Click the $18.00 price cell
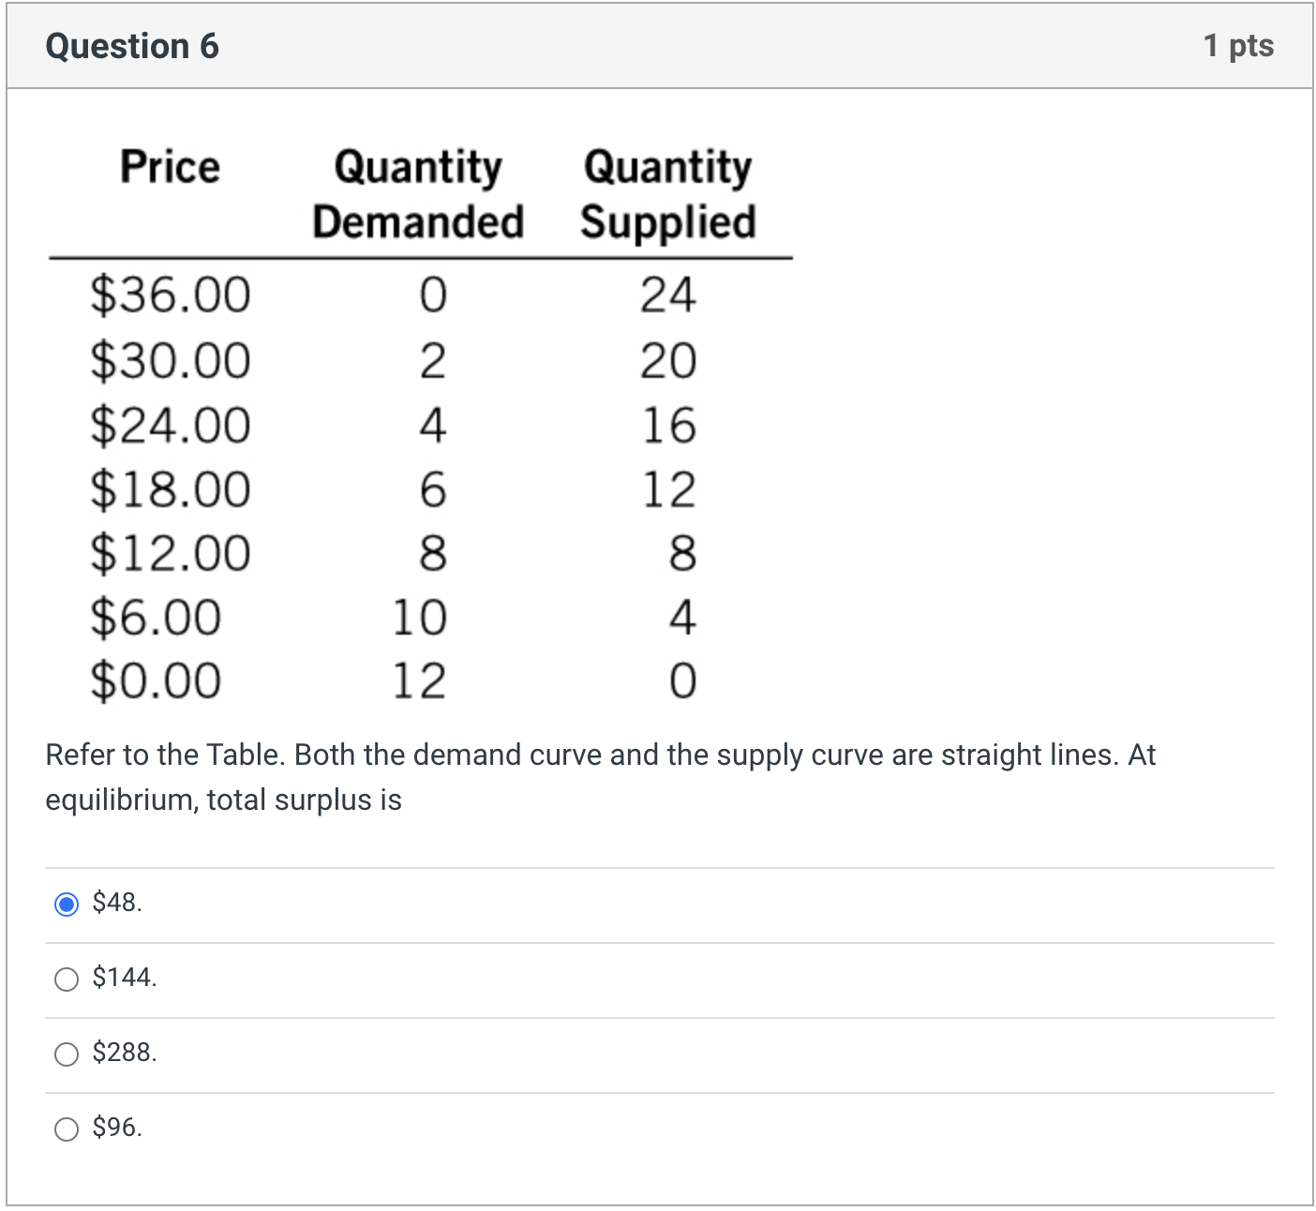1316x1211 pixels. [170, 488]
